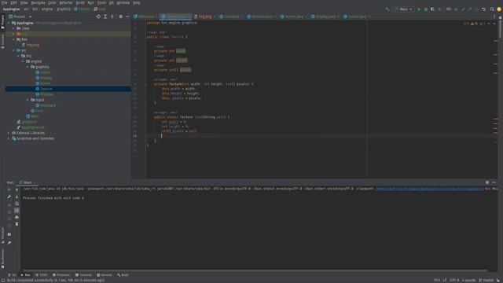Run the Main configuration with the green play icon
This screenshot has height=283, width=503.
419,9
